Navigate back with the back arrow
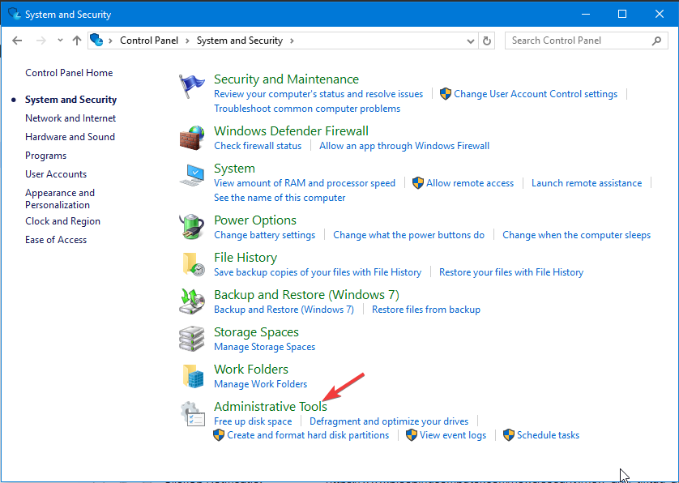This screenshot has width=679, height=483. (17, 41)
